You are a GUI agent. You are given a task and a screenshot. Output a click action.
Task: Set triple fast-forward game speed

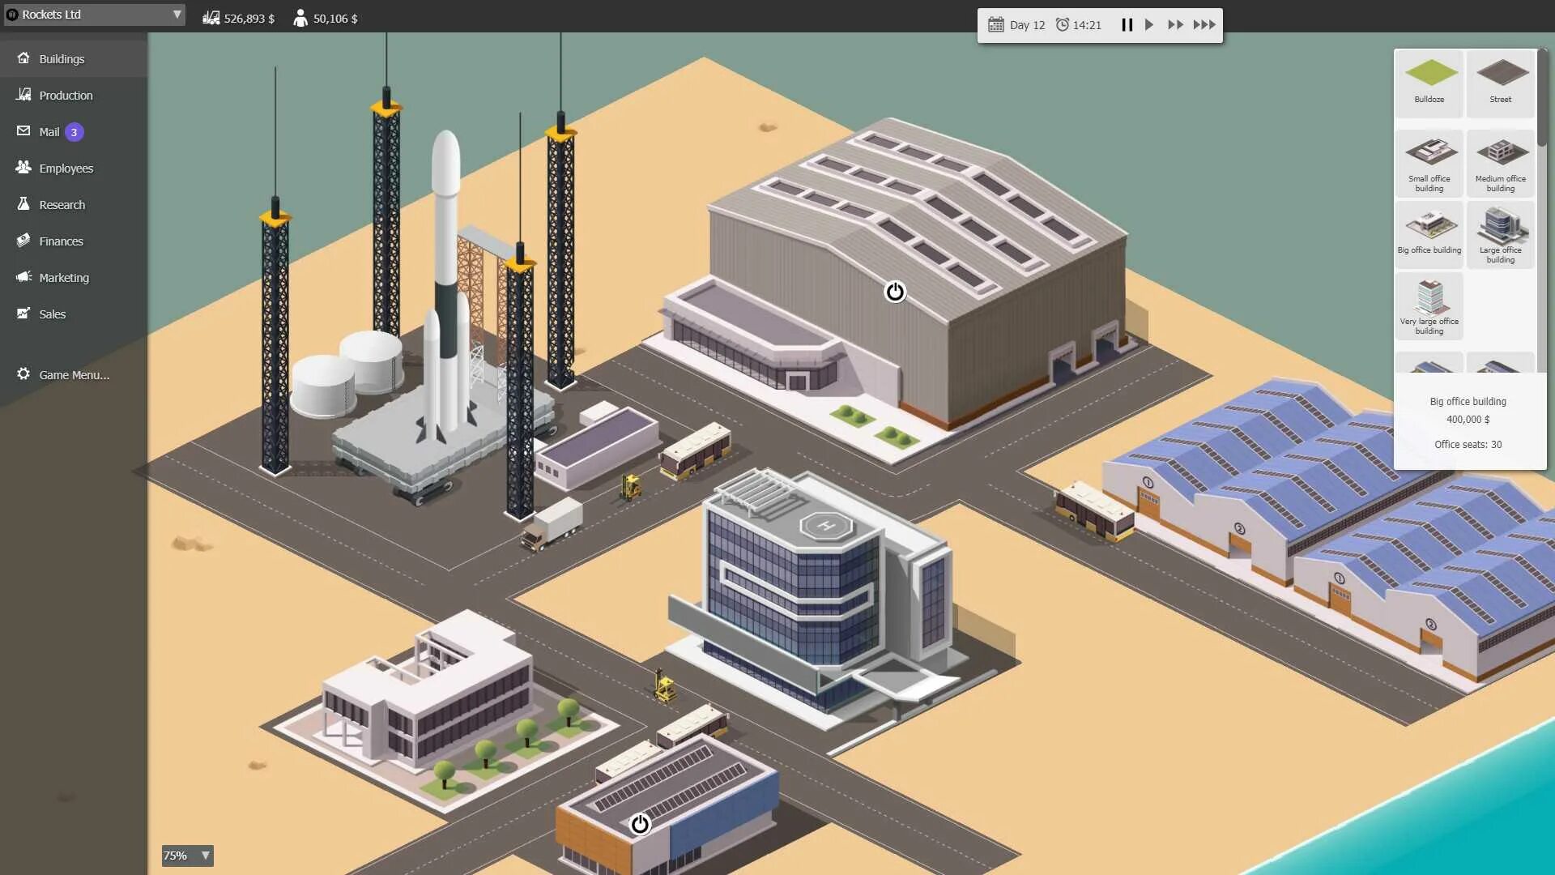tap(1204, 24)
